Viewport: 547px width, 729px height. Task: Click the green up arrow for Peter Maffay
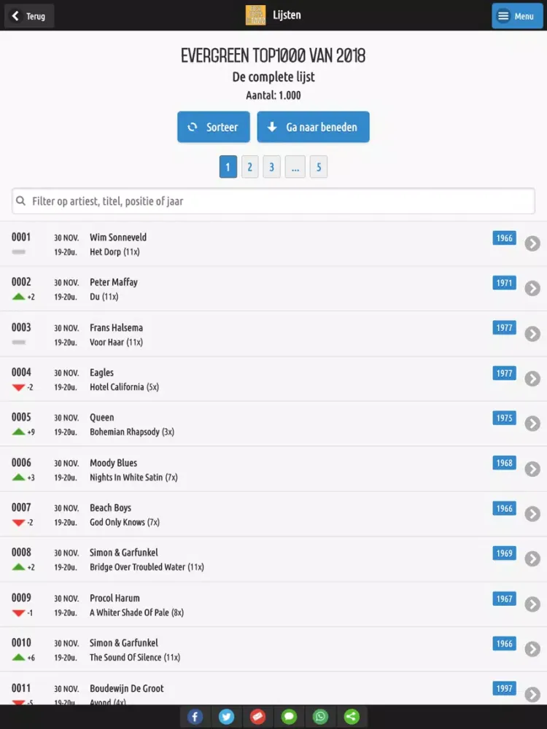[19, 297]
